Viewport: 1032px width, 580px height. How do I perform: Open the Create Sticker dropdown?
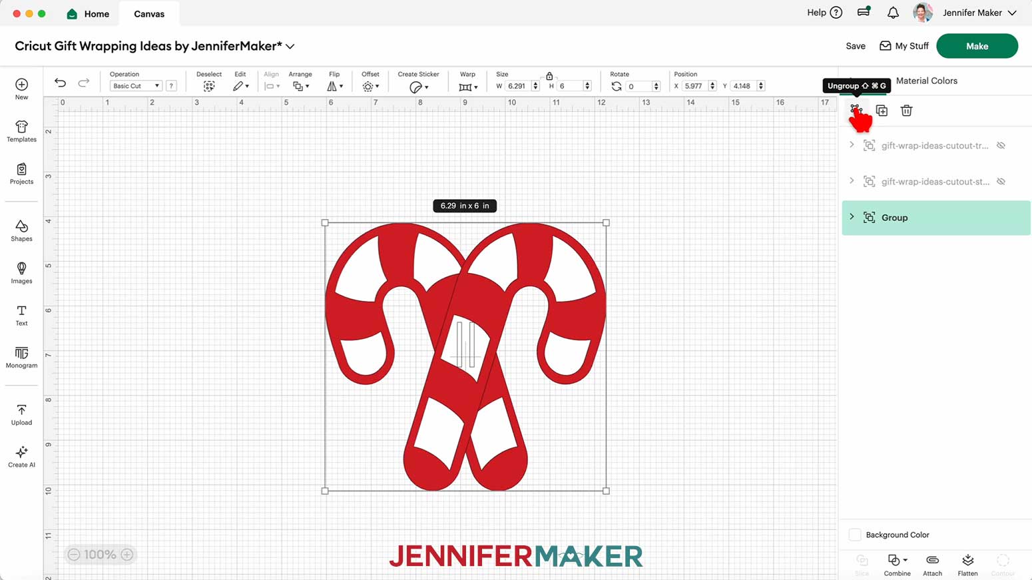tap(419, 87)
